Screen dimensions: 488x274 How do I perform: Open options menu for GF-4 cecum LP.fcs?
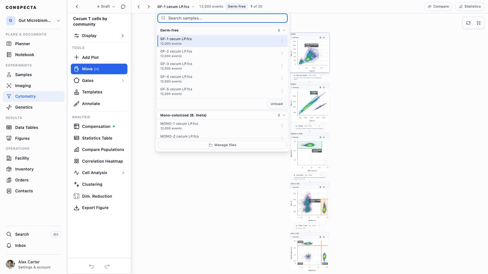282,78
